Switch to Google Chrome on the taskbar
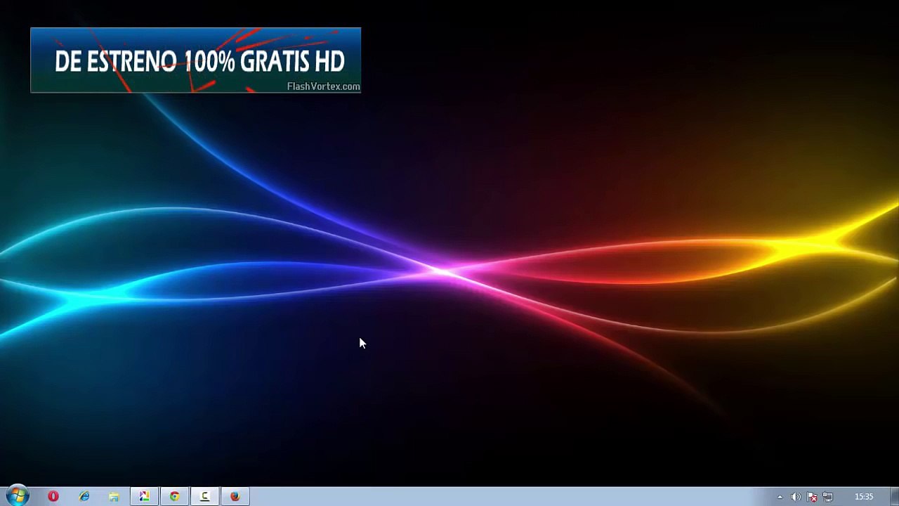The width and height of the screenshot is (899, 506). click(x=174, y=496)
